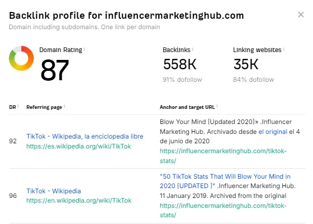Image resolution: width=313 pixels, height=224 pixels.
Task: Click the 558K backlinks count
Action: [179, 64]
